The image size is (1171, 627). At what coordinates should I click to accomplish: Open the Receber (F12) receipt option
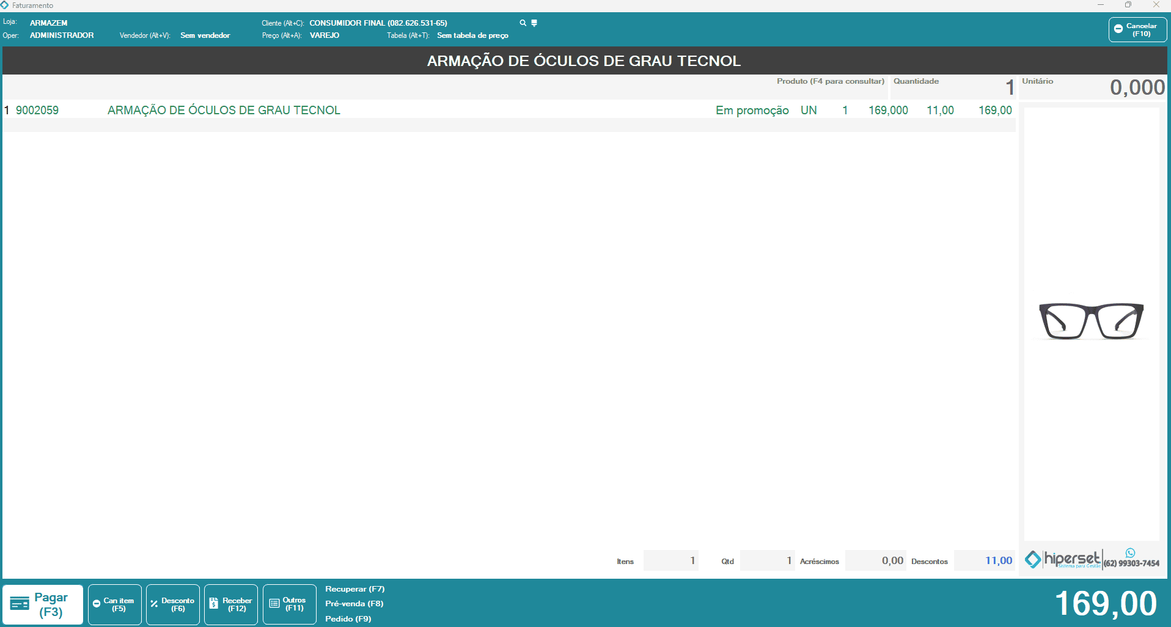coord(231,604)
